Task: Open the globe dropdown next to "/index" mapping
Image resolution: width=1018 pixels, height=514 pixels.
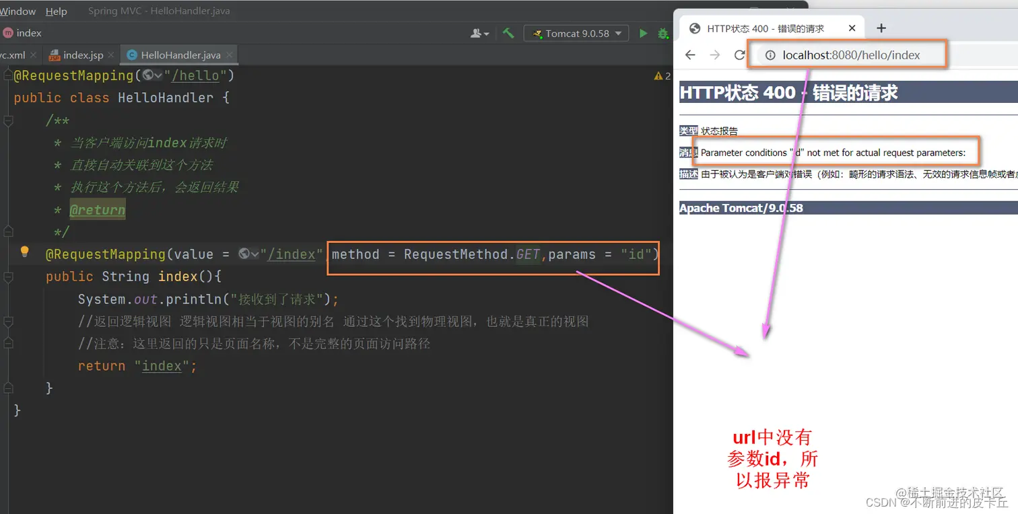Action: point(249,254)
